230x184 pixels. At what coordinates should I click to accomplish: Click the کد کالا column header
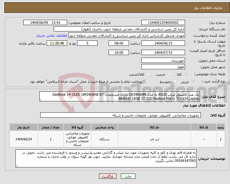click(204, 127)
